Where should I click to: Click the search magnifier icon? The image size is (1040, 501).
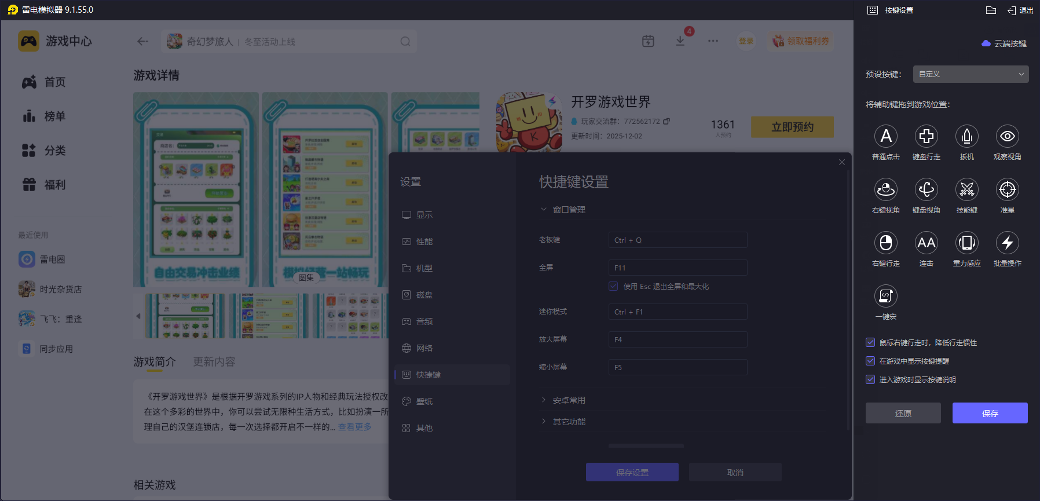pos(405,41)
